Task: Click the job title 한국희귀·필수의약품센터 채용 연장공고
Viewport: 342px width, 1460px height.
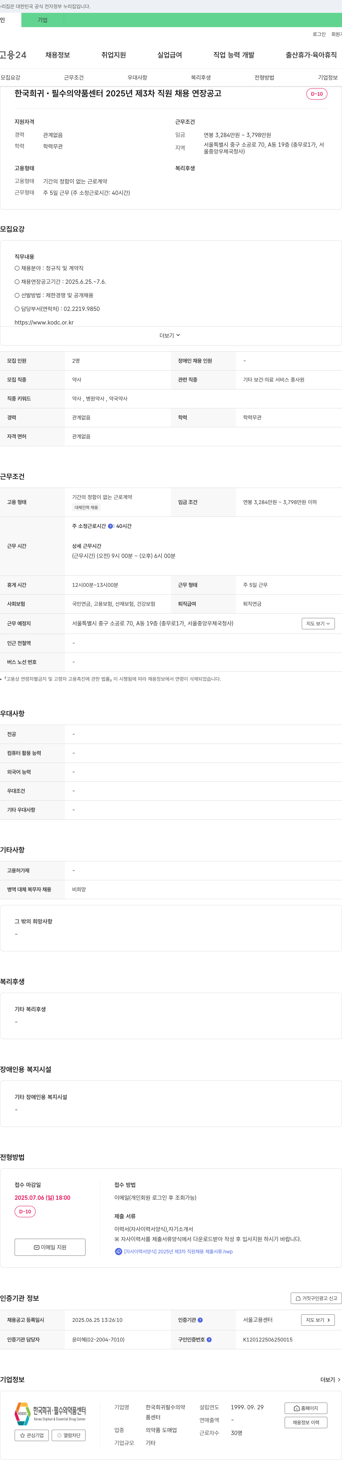Action: tap(118, 94)
